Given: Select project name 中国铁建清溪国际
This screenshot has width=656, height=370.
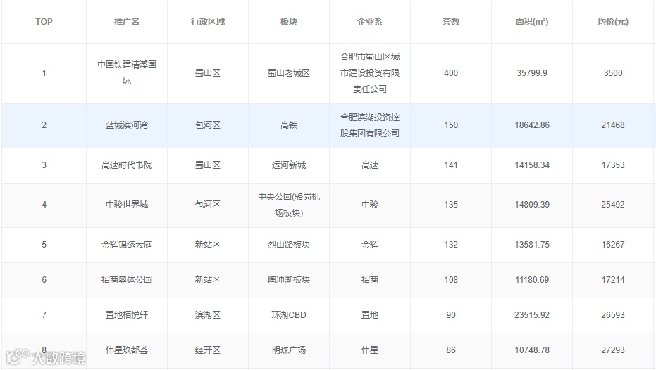Looking at the screenshot, I should pos(127,72).
